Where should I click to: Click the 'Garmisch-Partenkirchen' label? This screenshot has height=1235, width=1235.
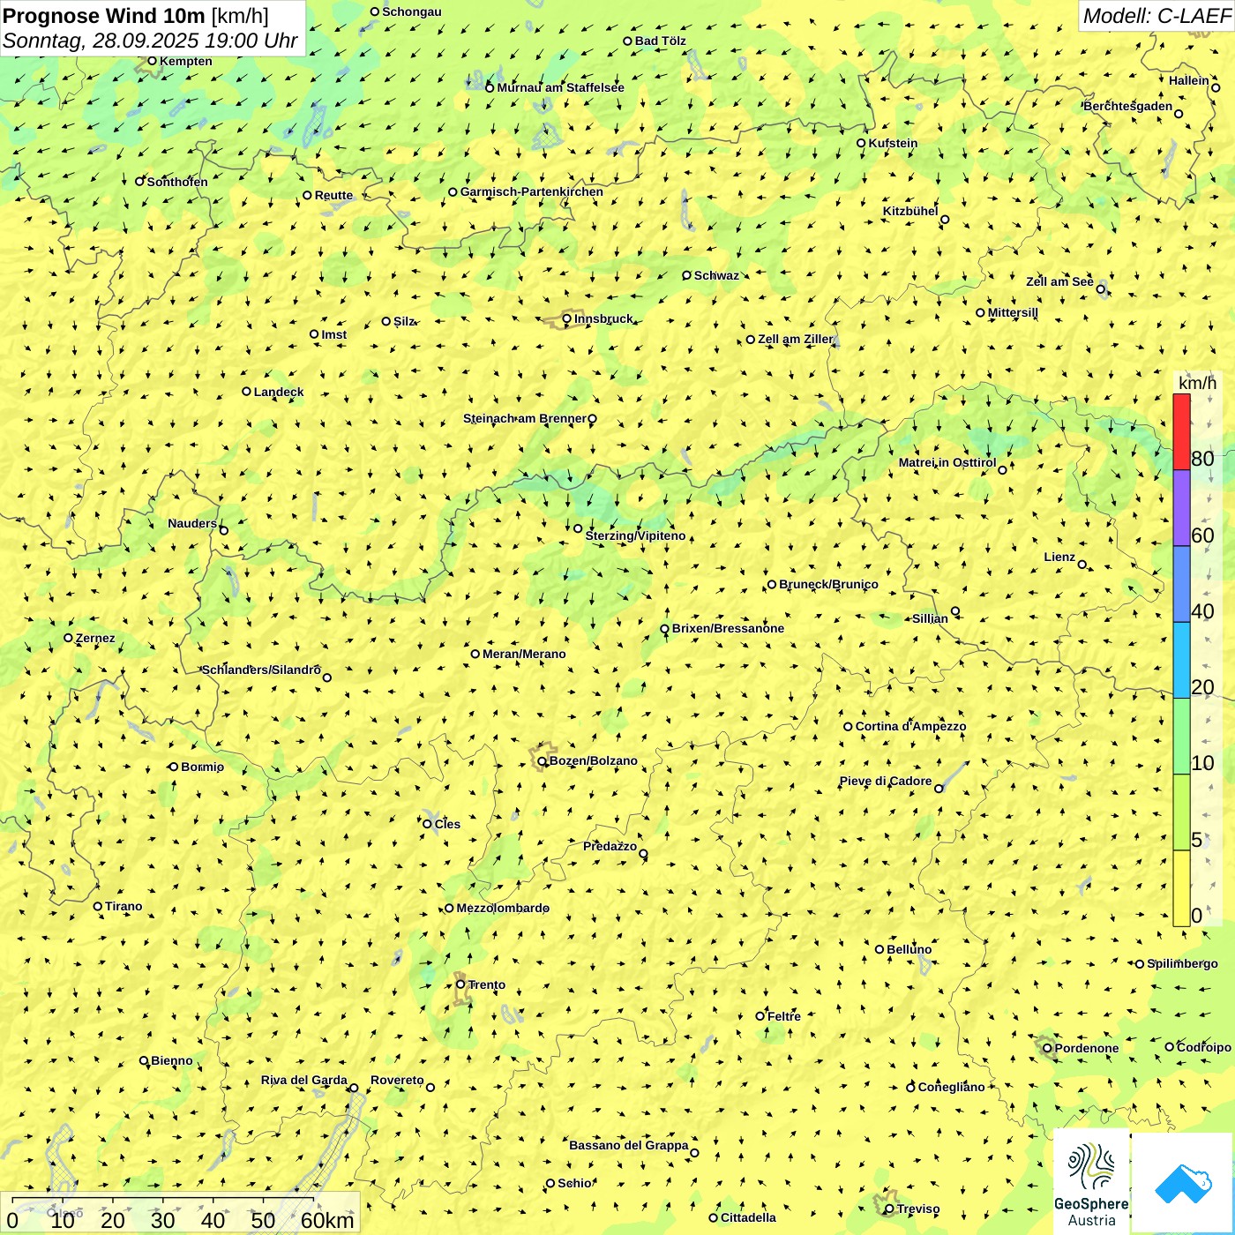tap(532, 191)
